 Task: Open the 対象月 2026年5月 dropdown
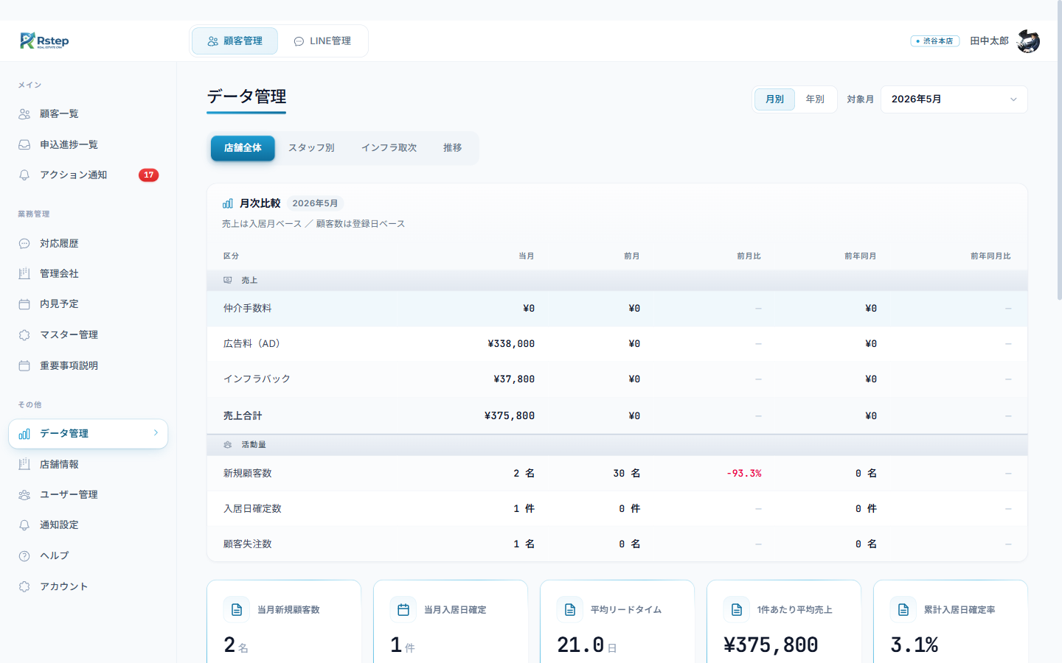point(954,99)
